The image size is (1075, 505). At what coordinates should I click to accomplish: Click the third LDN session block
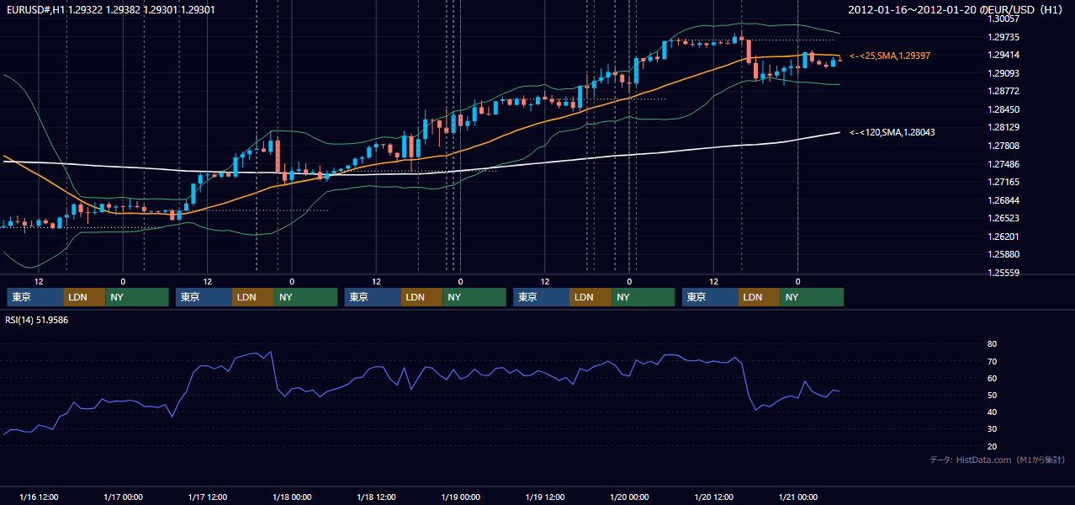pos(422,297)
